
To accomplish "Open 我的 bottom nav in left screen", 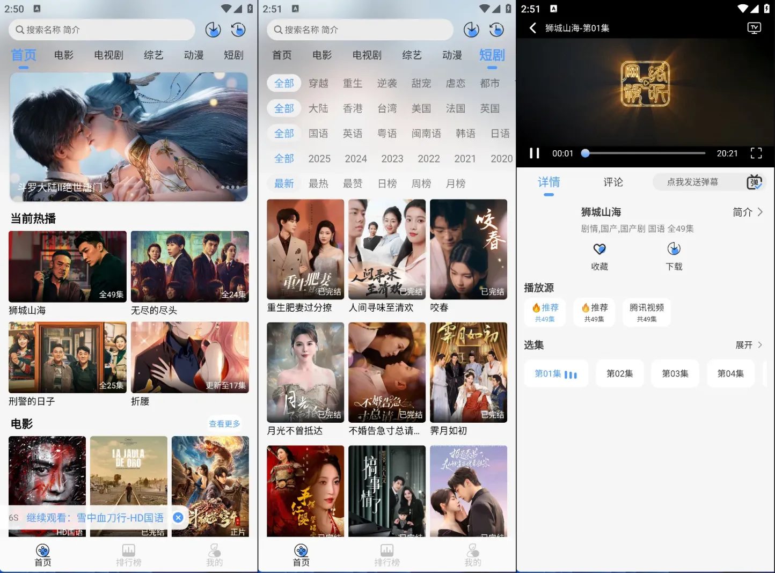I will [x=214, y=555].
